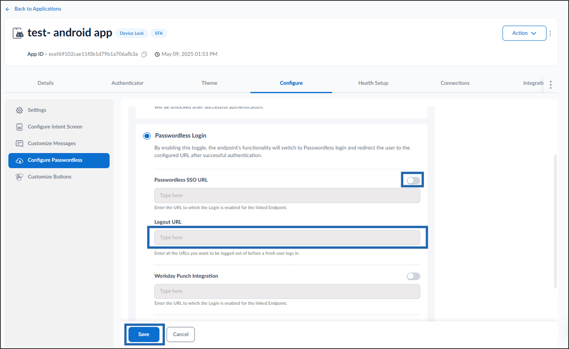Click the Customize Buttons icon

point(19,177)
